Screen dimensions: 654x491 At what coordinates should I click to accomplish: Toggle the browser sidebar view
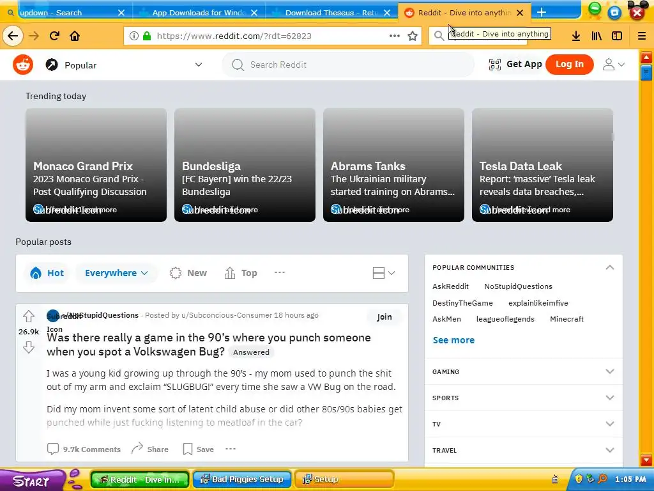tap(617, 36)
